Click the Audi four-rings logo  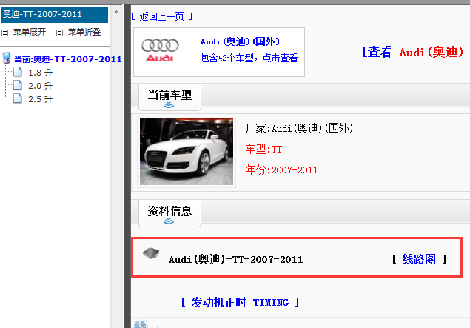(x=160, y=50)
